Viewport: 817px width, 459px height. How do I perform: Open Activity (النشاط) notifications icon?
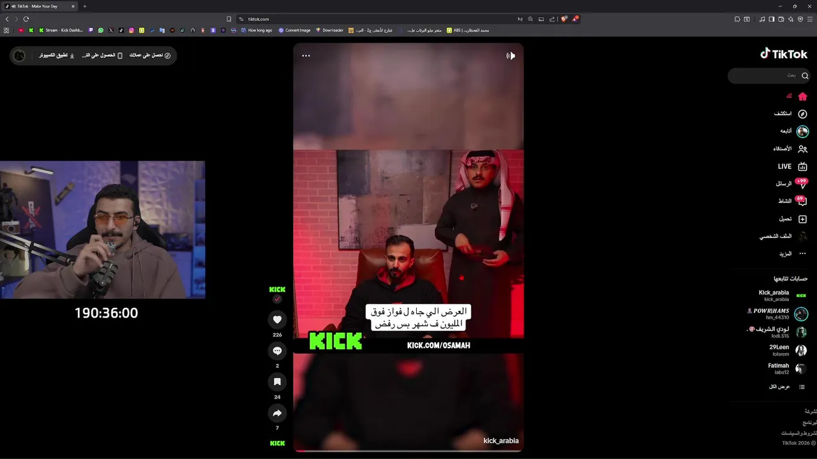[802, 201]
